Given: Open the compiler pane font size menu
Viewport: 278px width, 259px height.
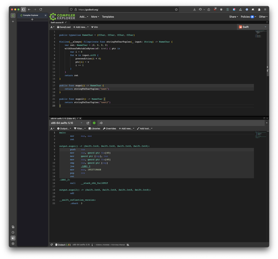Looking at the screenshot, I should point(52,128).
